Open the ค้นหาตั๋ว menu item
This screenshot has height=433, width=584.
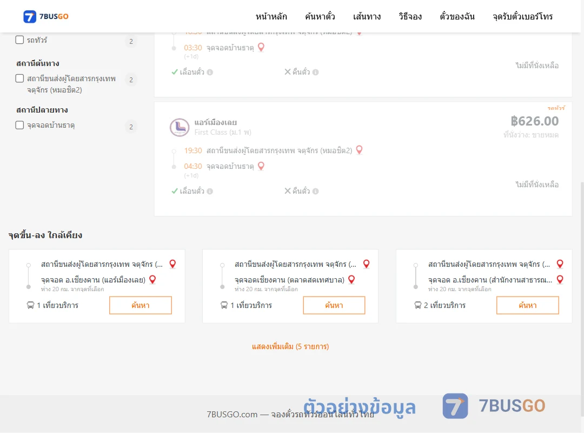point(320,16)
